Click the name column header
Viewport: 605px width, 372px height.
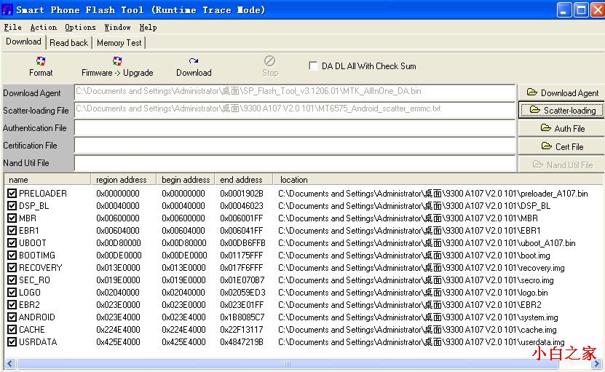pyautogui.click(x=47, y=179)
